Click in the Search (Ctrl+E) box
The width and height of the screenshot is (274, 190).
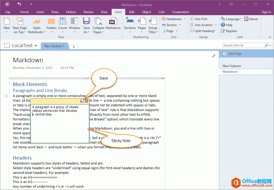pyautogui.click(x=243, y=45)
